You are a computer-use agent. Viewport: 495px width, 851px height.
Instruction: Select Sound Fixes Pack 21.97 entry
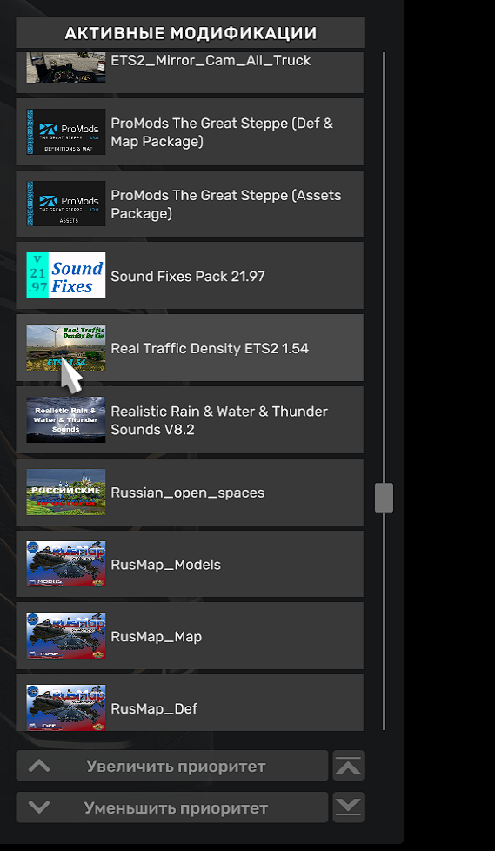[x=190, y=276]
